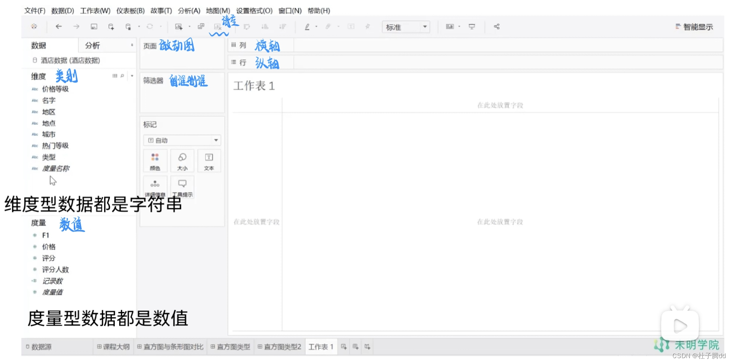732x363 pixels.
Task: Sort descending using the toolbar icon
Action: coord(283,26)
